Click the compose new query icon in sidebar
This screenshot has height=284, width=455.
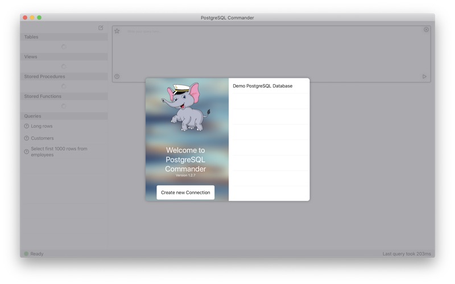[x=101, y=28]
